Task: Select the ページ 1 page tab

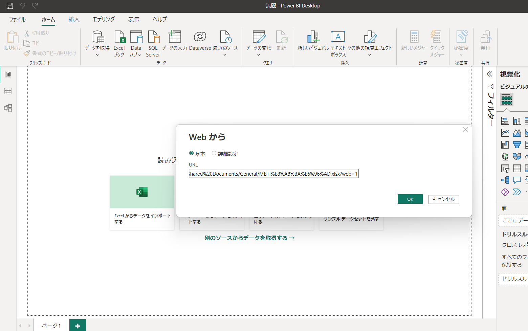Action: click(51, 326)
